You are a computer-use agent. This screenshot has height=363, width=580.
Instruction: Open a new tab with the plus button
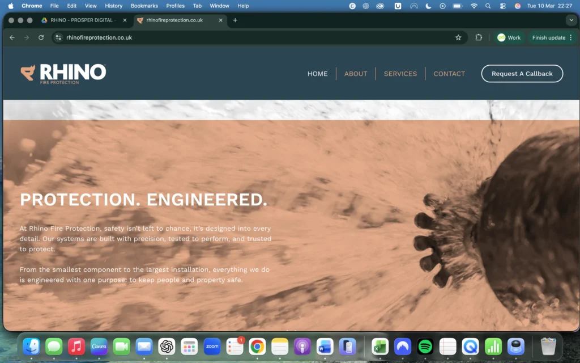(x=235, y=20)
